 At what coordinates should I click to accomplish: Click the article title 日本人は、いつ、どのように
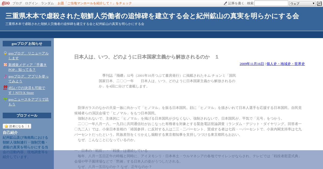(x=146, y=57)
